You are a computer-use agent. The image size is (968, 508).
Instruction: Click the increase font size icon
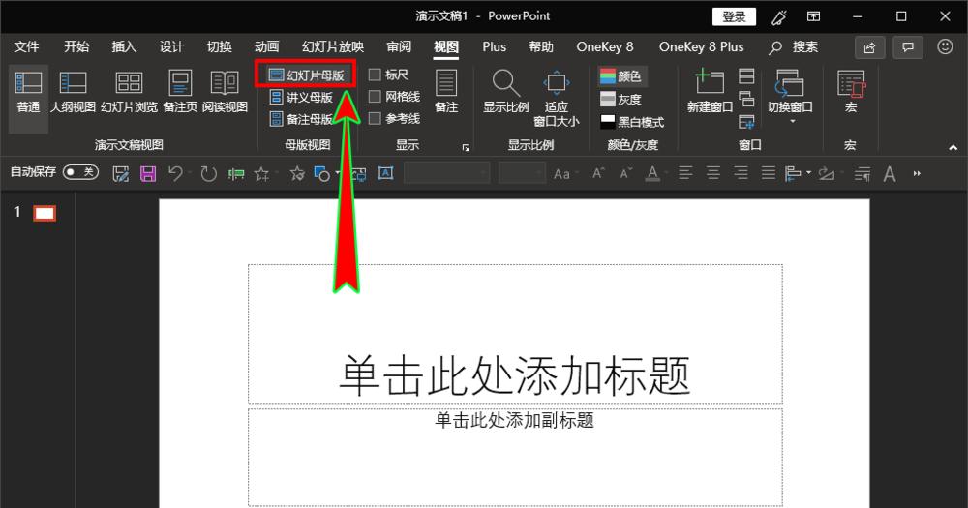(x=598, y=173)
